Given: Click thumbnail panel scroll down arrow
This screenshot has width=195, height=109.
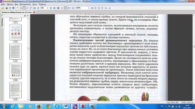Looking at the screenshot, I should click(x=28, y=100).
